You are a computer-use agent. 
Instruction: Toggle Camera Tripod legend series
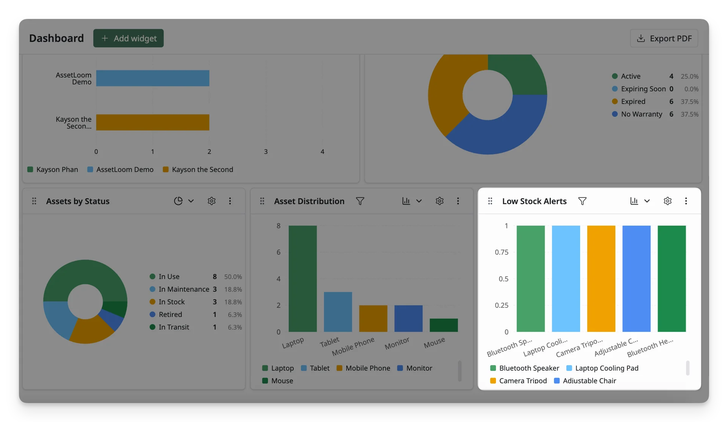point(519,381)
